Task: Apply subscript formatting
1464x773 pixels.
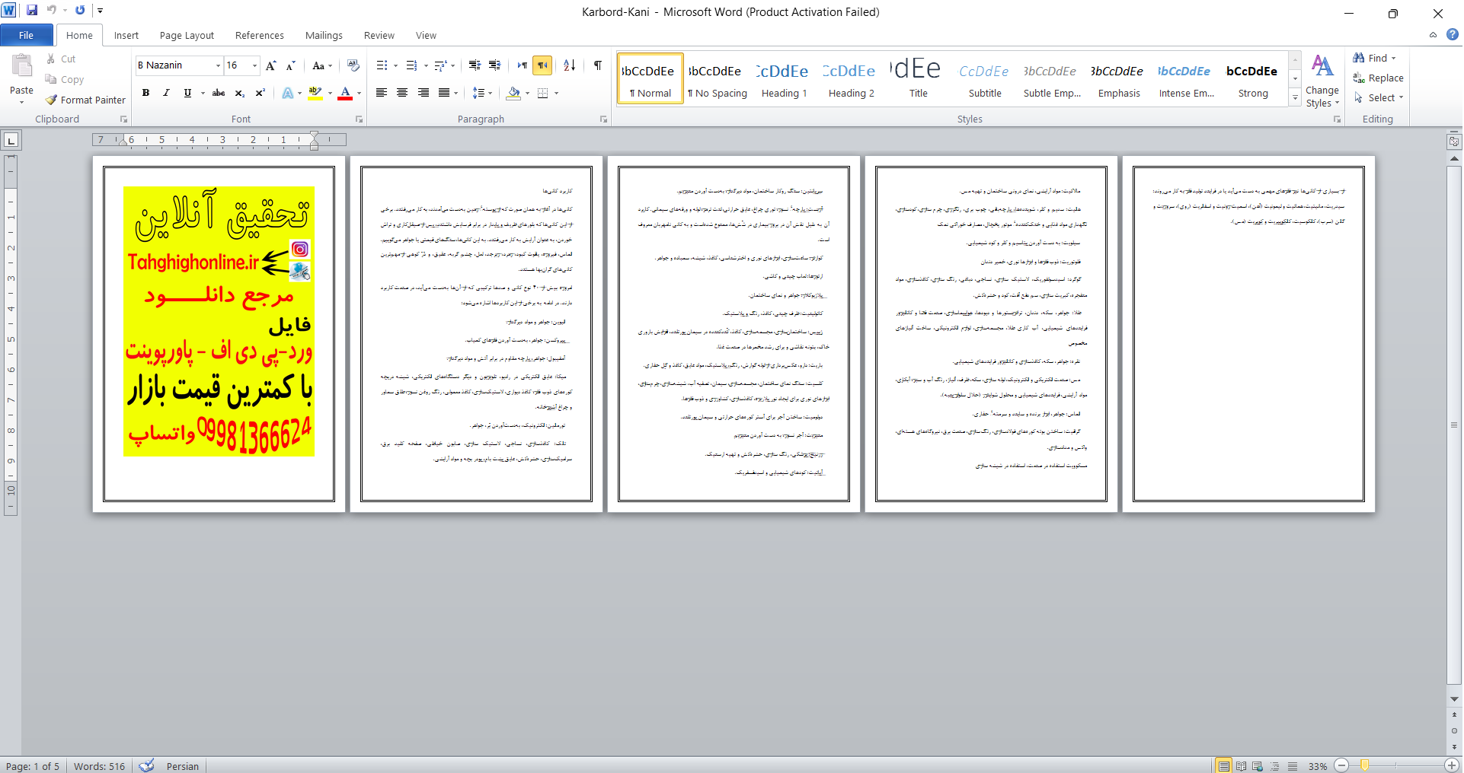Action: point(239,93)
